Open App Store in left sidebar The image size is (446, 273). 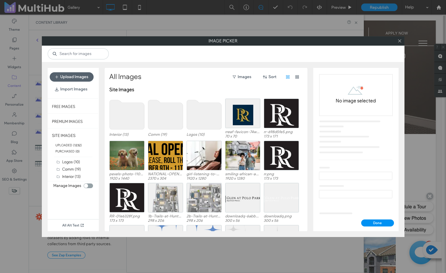[x=14, y=156]
